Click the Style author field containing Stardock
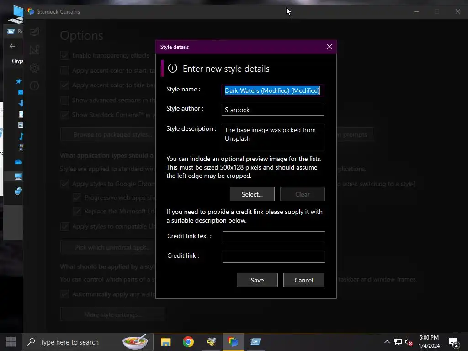Screen dimensions: 468x351 273,110
